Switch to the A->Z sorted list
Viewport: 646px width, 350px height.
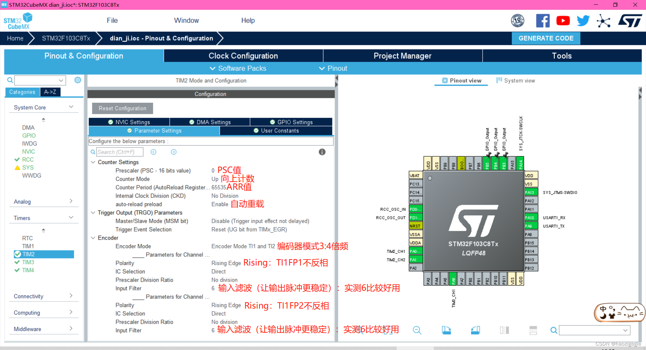coord(50,92)
